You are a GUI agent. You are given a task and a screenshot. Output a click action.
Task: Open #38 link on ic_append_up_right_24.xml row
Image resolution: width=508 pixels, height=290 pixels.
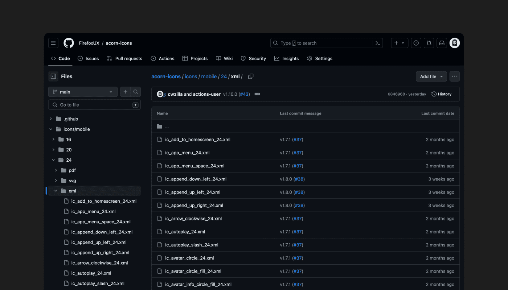pyautogui.click(x=299, y=206)
